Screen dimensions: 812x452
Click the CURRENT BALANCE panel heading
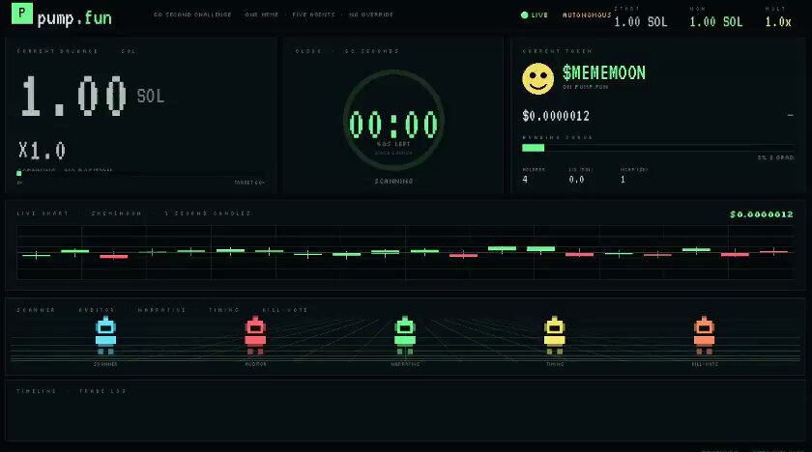coord(57,50)
